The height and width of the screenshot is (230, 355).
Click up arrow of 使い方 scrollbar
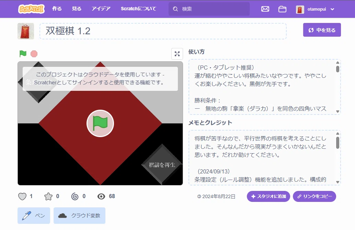[x=337, y=63]
